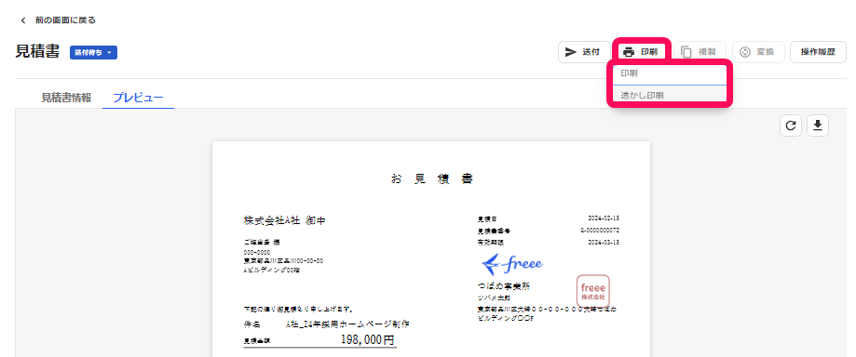
Task: Open the 印刷 print button menu
Action: 642,52
